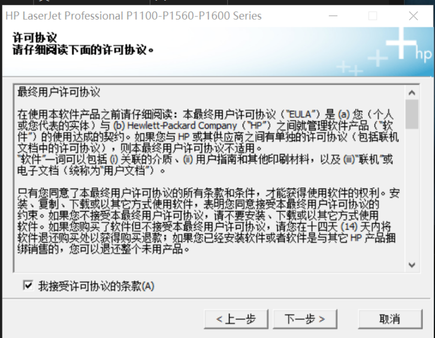Click the "EULA" abbreviation in the agreement text
The image size is (435, 338).
pyautogui.click(x=300, y=114)
